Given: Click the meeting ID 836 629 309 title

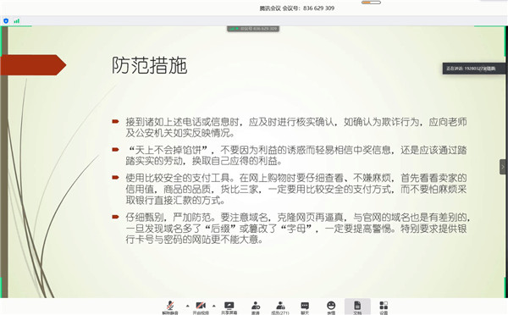Looking at the screenshot, I should point(297,8).
